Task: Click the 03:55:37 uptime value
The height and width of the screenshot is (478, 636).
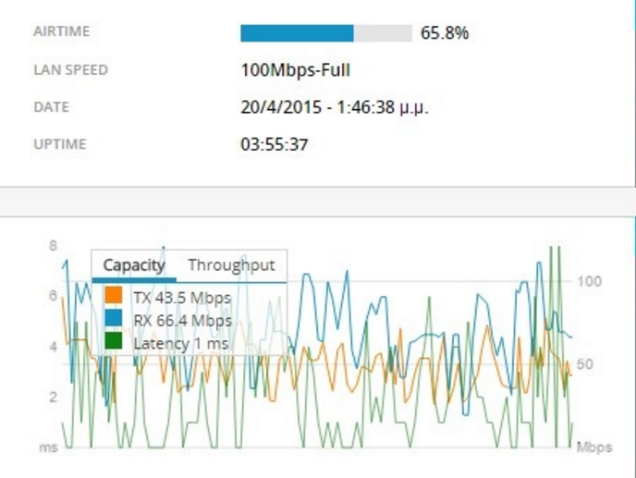Action: coord(274,144)
